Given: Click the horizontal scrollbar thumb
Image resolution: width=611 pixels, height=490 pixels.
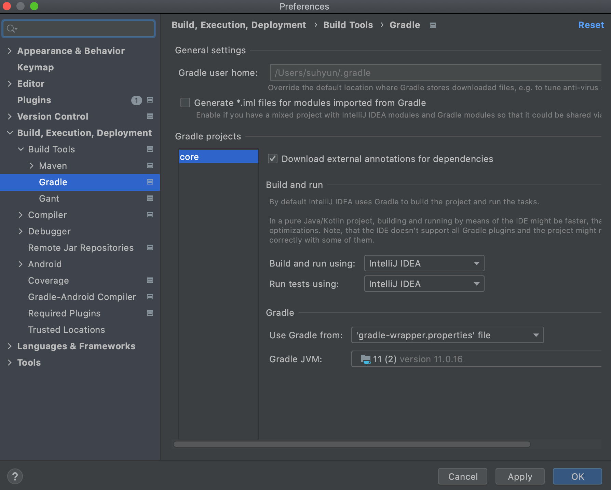Looking at the screenshot, I should (x=352, y=444).
